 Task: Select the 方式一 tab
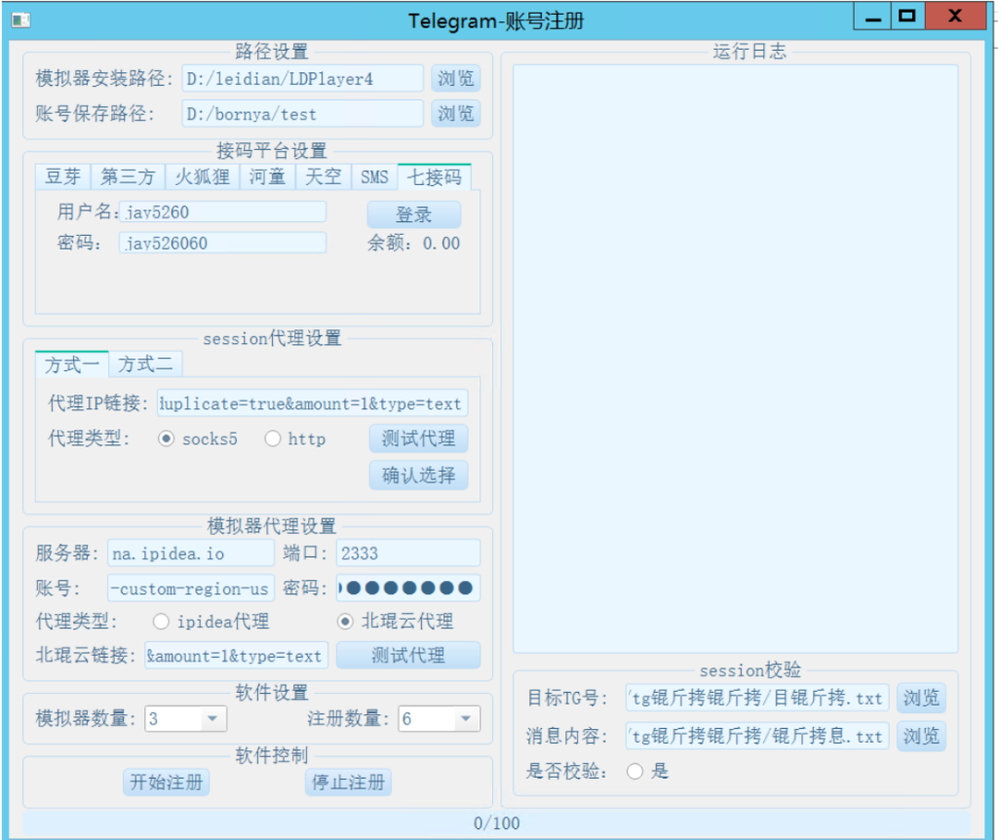click(72, 364)
